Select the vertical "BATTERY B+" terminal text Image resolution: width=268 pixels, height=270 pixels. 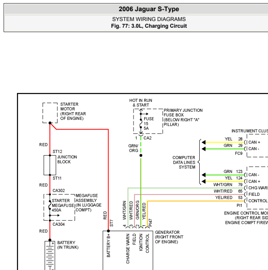[109, 246]
